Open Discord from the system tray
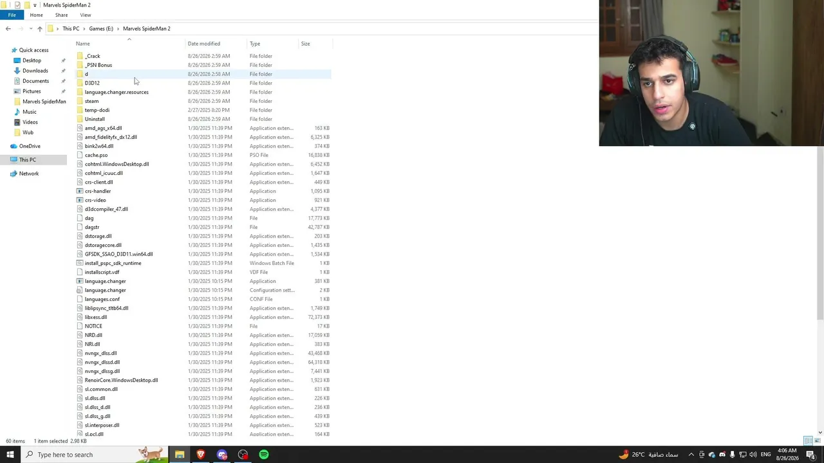The image size is (824, 463). click(x=722, y=455)
